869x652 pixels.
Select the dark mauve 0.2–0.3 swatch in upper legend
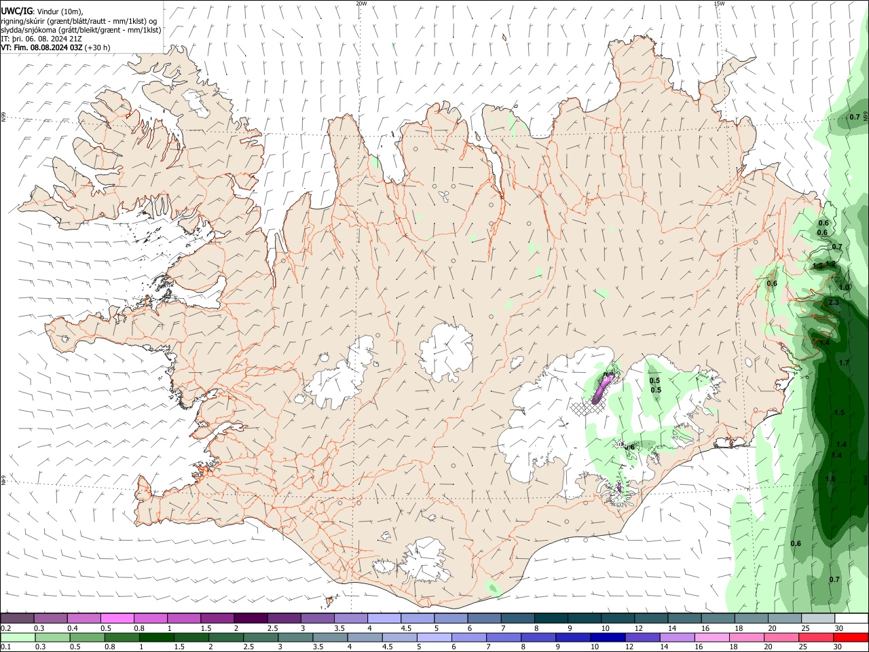coord(17,619)
